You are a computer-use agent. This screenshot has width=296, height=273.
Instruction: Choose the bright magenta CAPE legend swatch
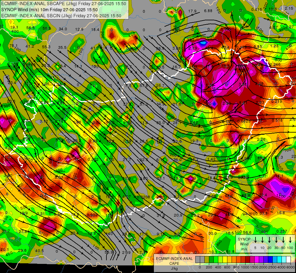click(257, 260)
